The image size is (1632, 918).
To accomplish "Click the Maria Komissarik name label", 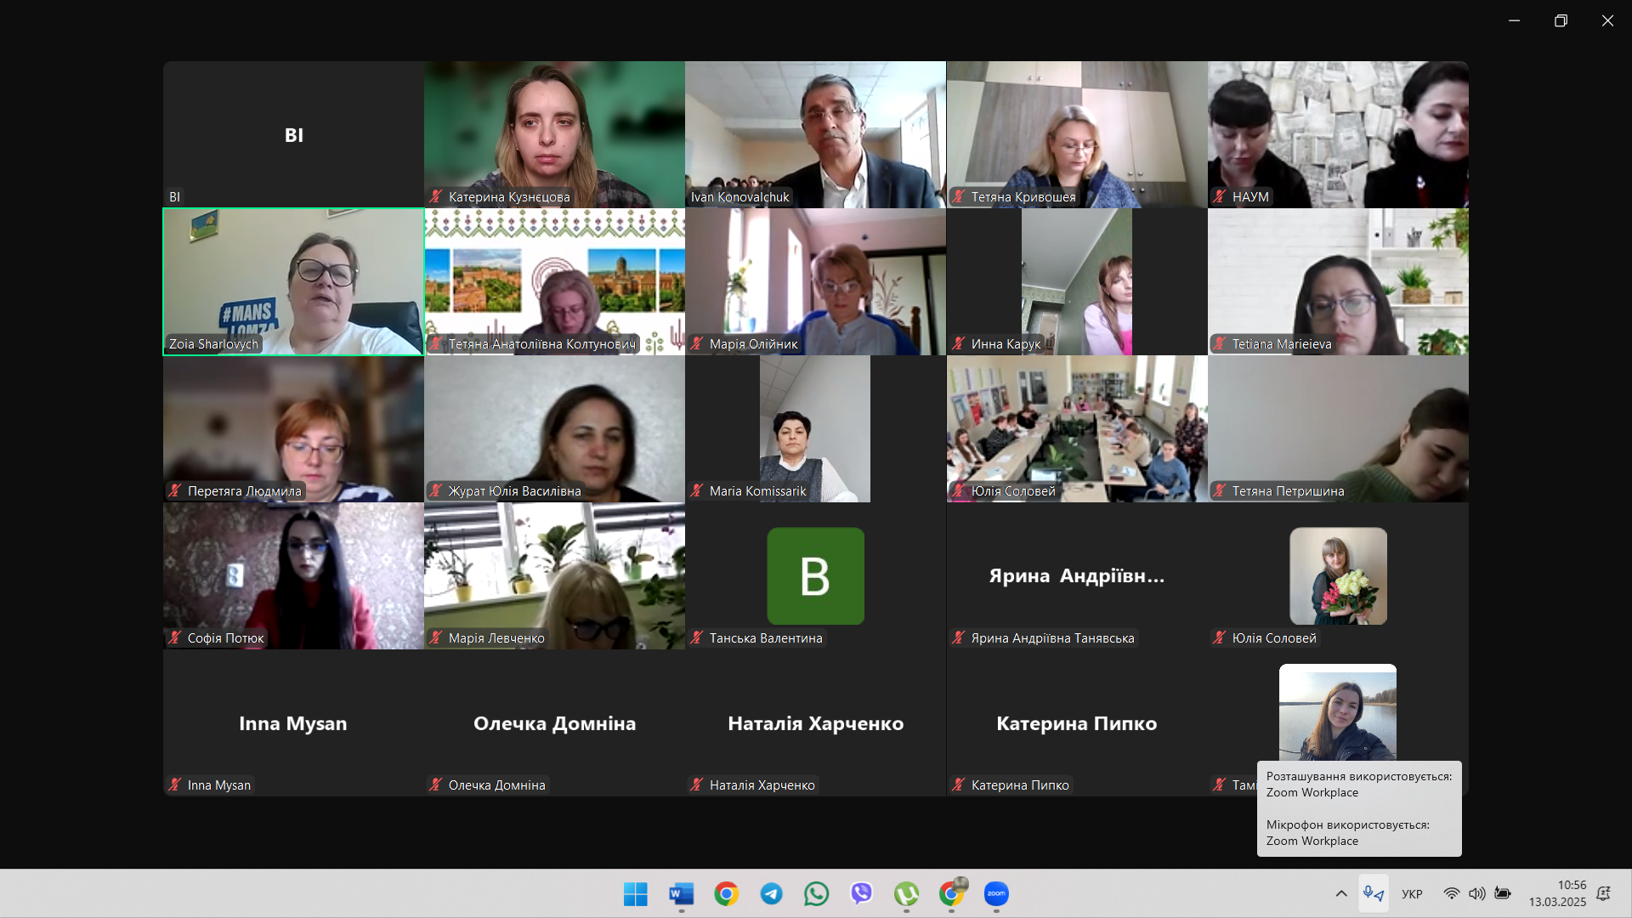I will coord(758,491).
